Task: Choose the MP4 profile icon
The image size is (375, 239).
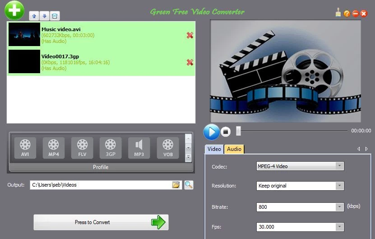Action: pyautogui.click(x=54, y=148)
